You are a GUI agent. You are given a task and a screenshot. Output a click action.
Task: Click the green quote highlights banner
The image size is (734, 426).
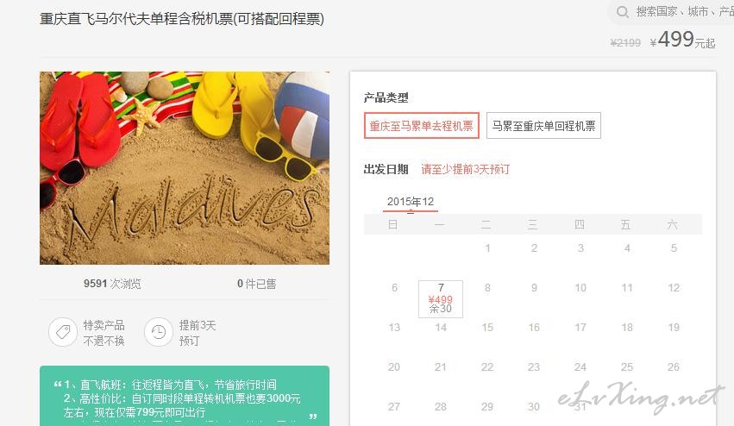click(185, 396)
